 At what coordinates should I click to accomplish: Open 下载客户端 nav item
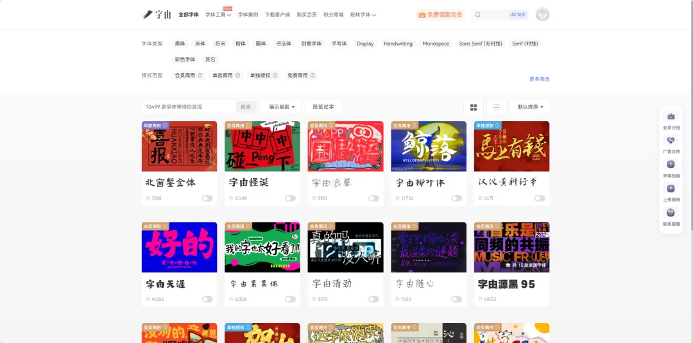tap(277, 15)
